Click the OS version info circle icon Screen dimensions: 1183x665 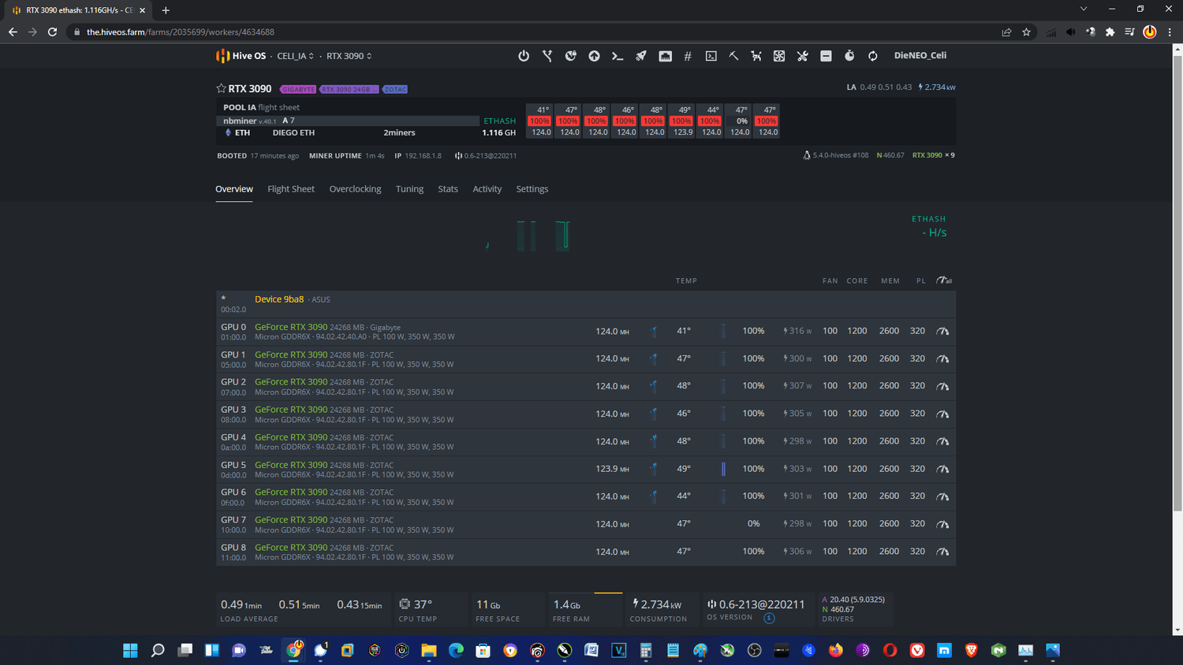click(769, 618)
